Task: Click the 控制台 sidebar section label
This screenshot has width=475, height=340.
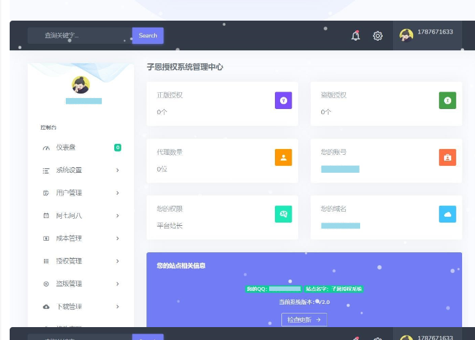Action: click(48, 128)
